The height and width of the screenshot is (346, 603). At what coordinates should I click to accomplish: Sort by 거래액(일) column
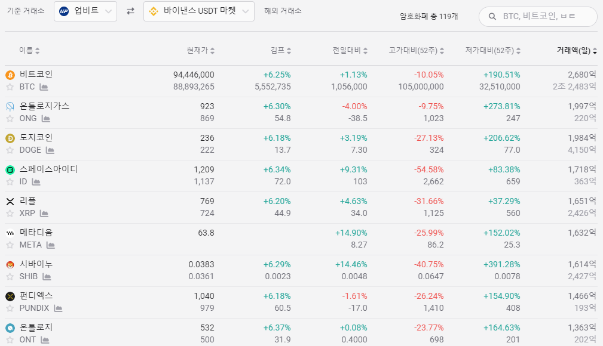(x=577, y=51)
